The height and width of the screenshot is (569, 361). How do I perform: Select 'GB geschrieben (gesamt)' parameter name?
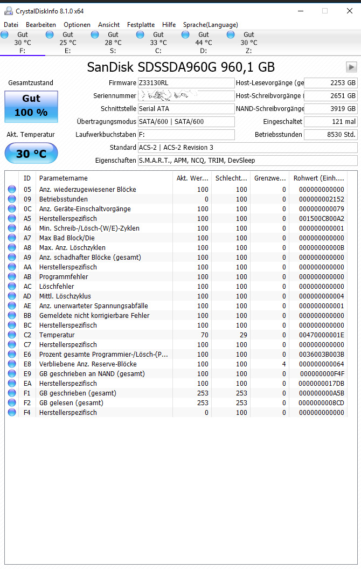pyautogui.click(x=78, y=393)
